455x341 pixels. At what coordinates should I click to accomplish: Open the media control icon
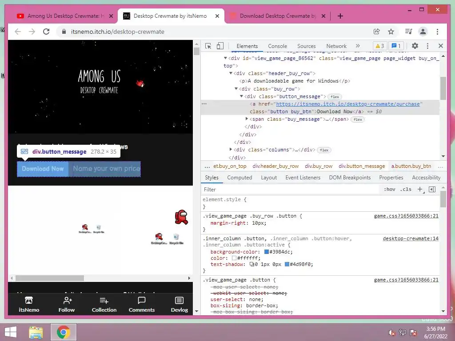[409, 32]
